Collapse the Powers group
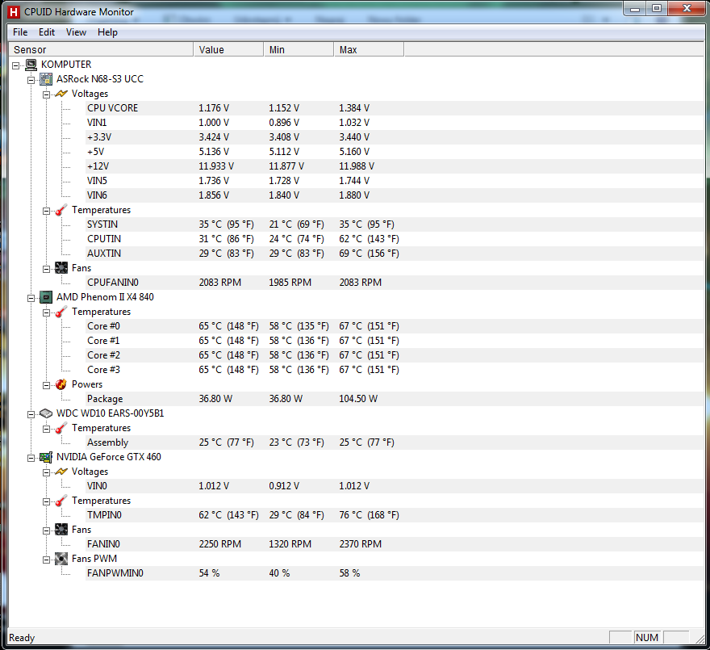Viewport: 710px width, 650px height. (46, 385)
